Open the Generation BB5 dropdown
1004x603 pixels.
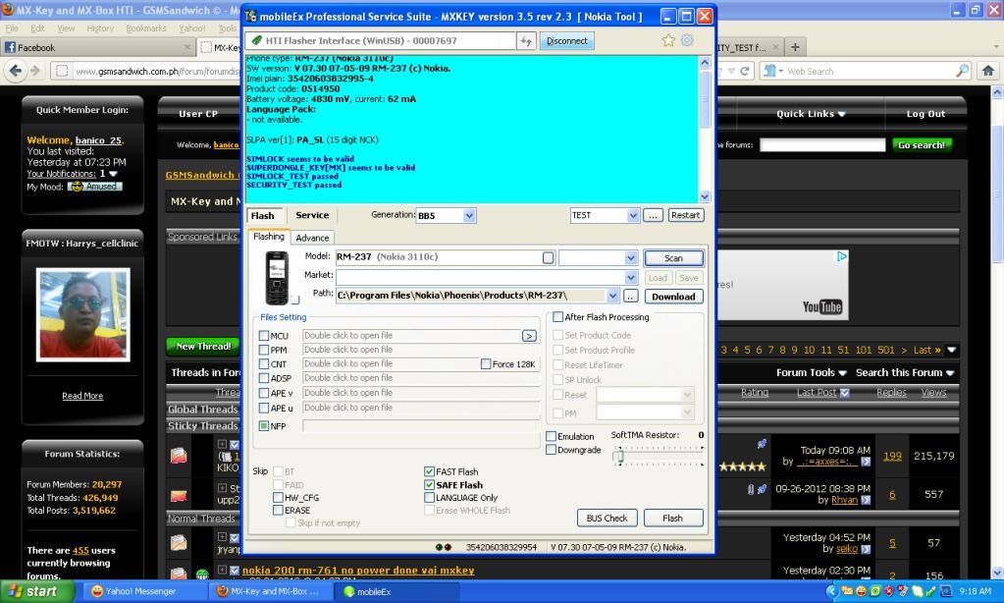pyautogui.click(x=469, y=216)
